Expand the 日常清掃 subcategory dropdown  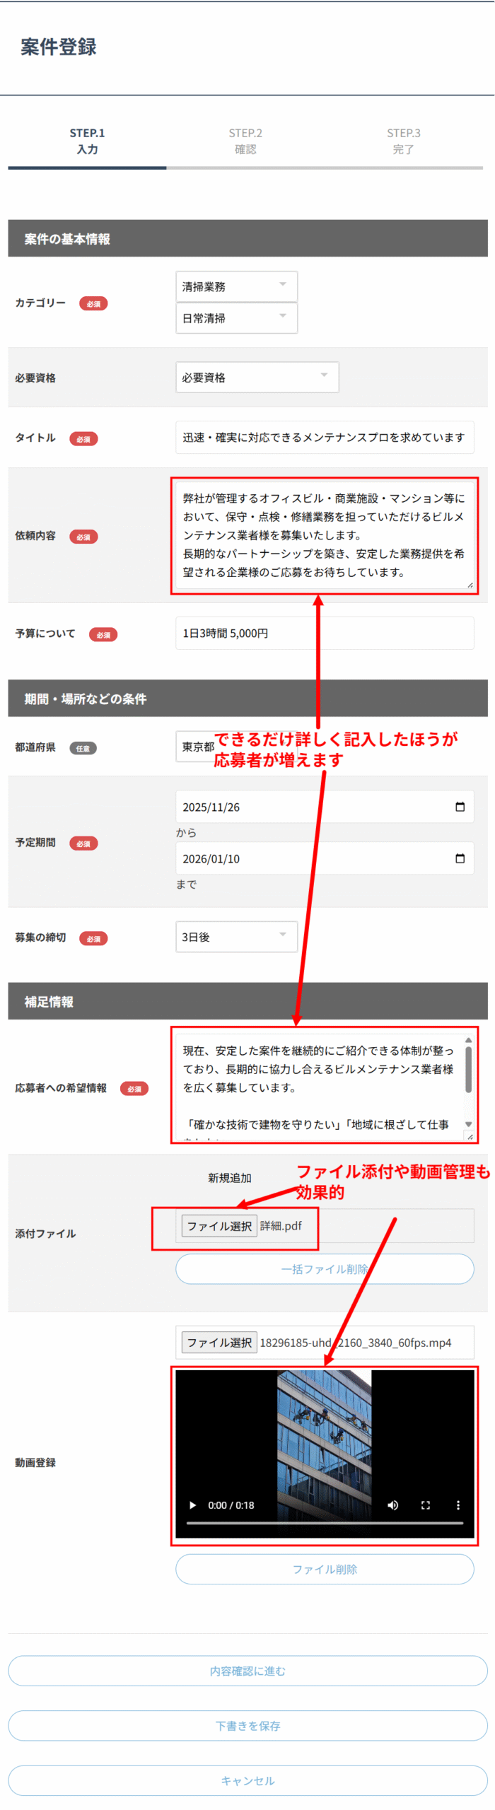(236, 318)
